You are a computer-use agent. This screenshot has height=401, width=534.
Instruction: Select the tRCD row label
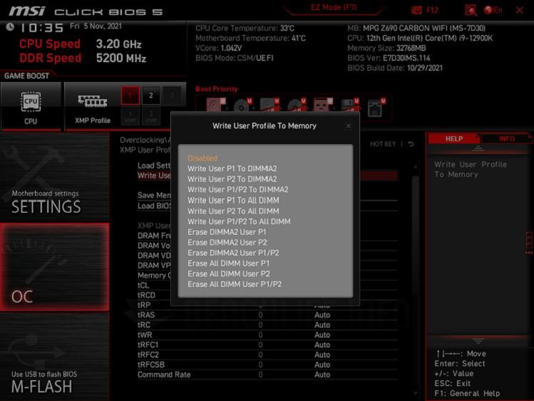coord(146,295)
